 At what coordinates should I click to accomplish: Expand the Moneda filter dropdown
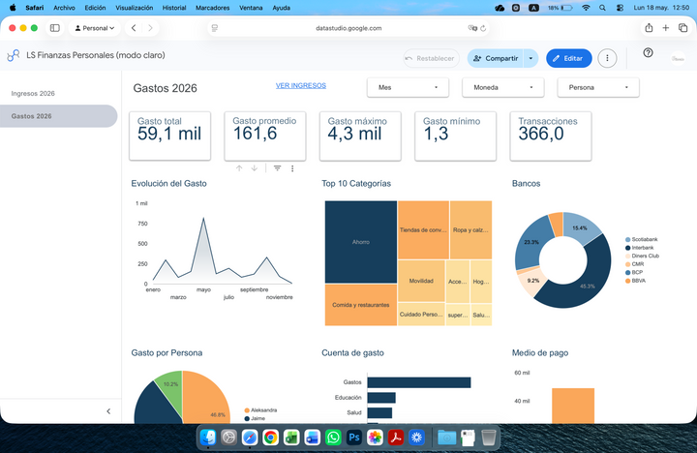[503, 87]
